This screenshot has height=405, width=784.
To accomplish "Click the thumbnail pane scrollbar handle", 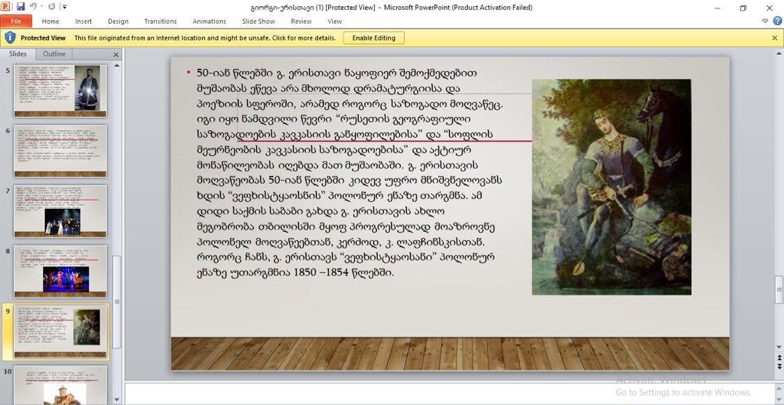I will (117, 301).
